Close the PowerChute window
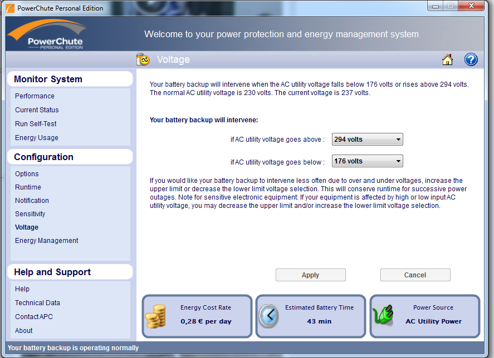 coord(471,6)
